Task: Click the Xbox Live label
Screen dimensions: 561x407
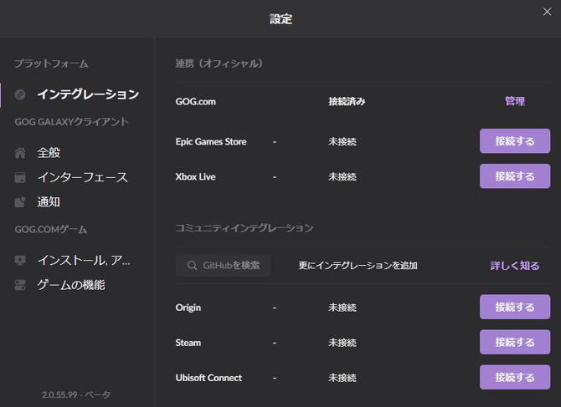Action: click(195, 176)
